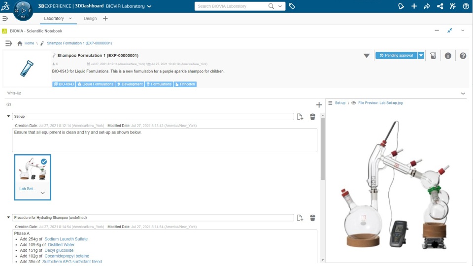
Task: Click the Development tag
Action: pos(130,84)
